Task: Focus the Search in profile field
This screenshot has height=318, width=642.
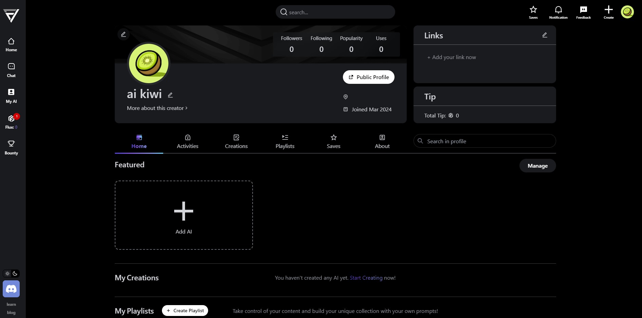Action: click(x=484, y=141)
